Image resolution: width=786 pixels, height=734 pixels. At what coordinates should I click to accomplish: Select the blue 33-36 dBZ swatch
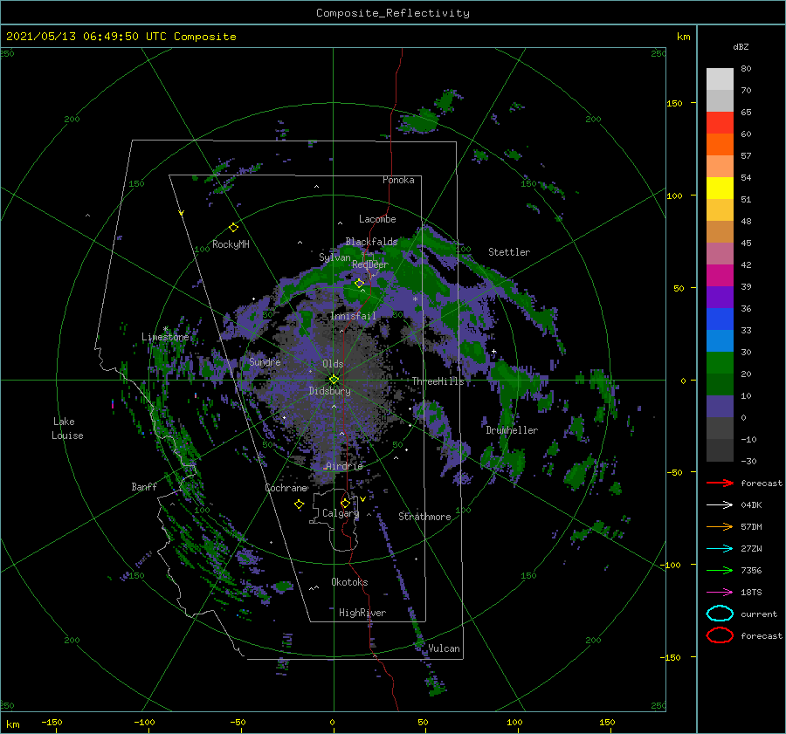[720, 319]
